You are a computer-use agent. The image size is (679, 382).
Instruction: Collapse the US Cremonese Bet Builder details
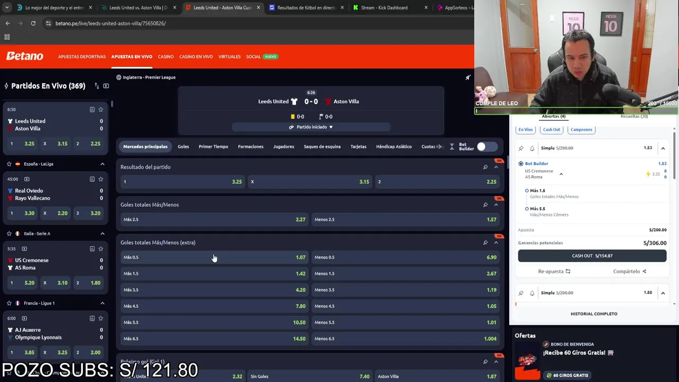coord(561,174)
